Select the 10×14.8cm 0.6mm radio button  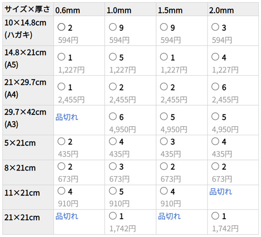click(61, 27)
